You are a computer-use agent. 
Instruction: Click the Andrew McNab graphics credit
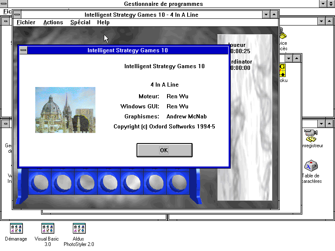coord(186,117)
